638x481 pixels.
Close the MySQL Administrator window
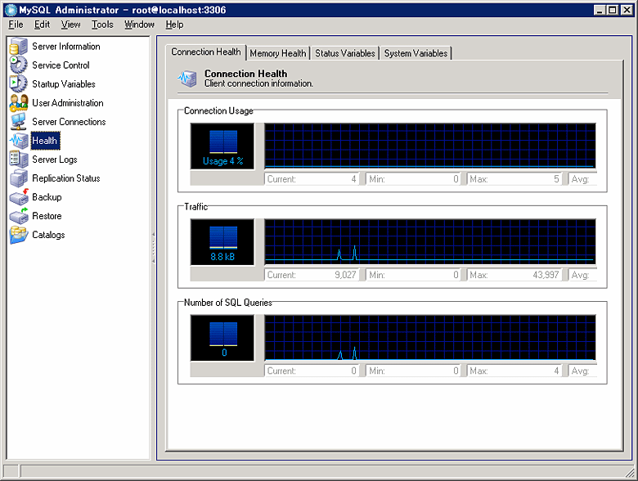pyautogui.click(x=627, y=10)
